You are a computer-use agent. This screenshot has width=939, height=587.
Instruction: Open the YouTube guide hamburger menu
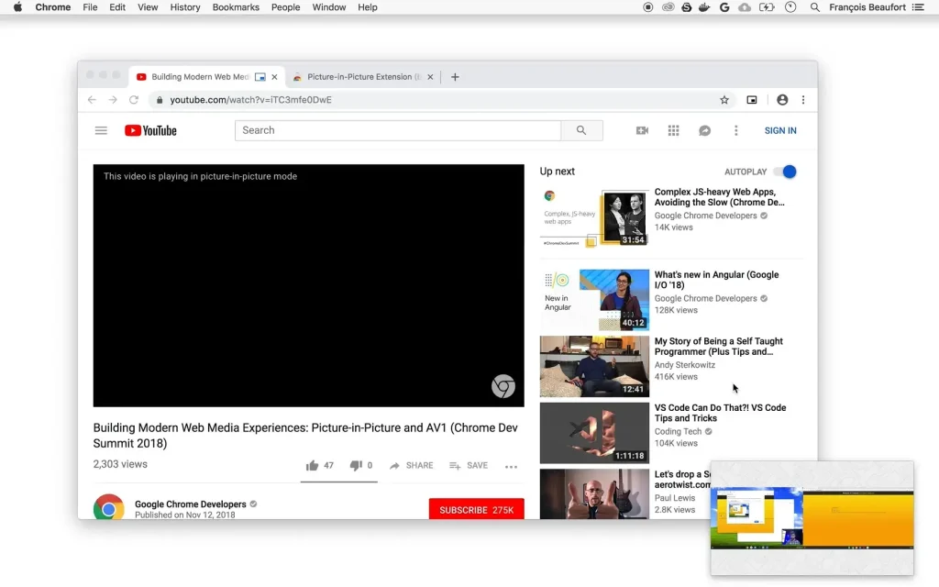(x=101, y=130)
